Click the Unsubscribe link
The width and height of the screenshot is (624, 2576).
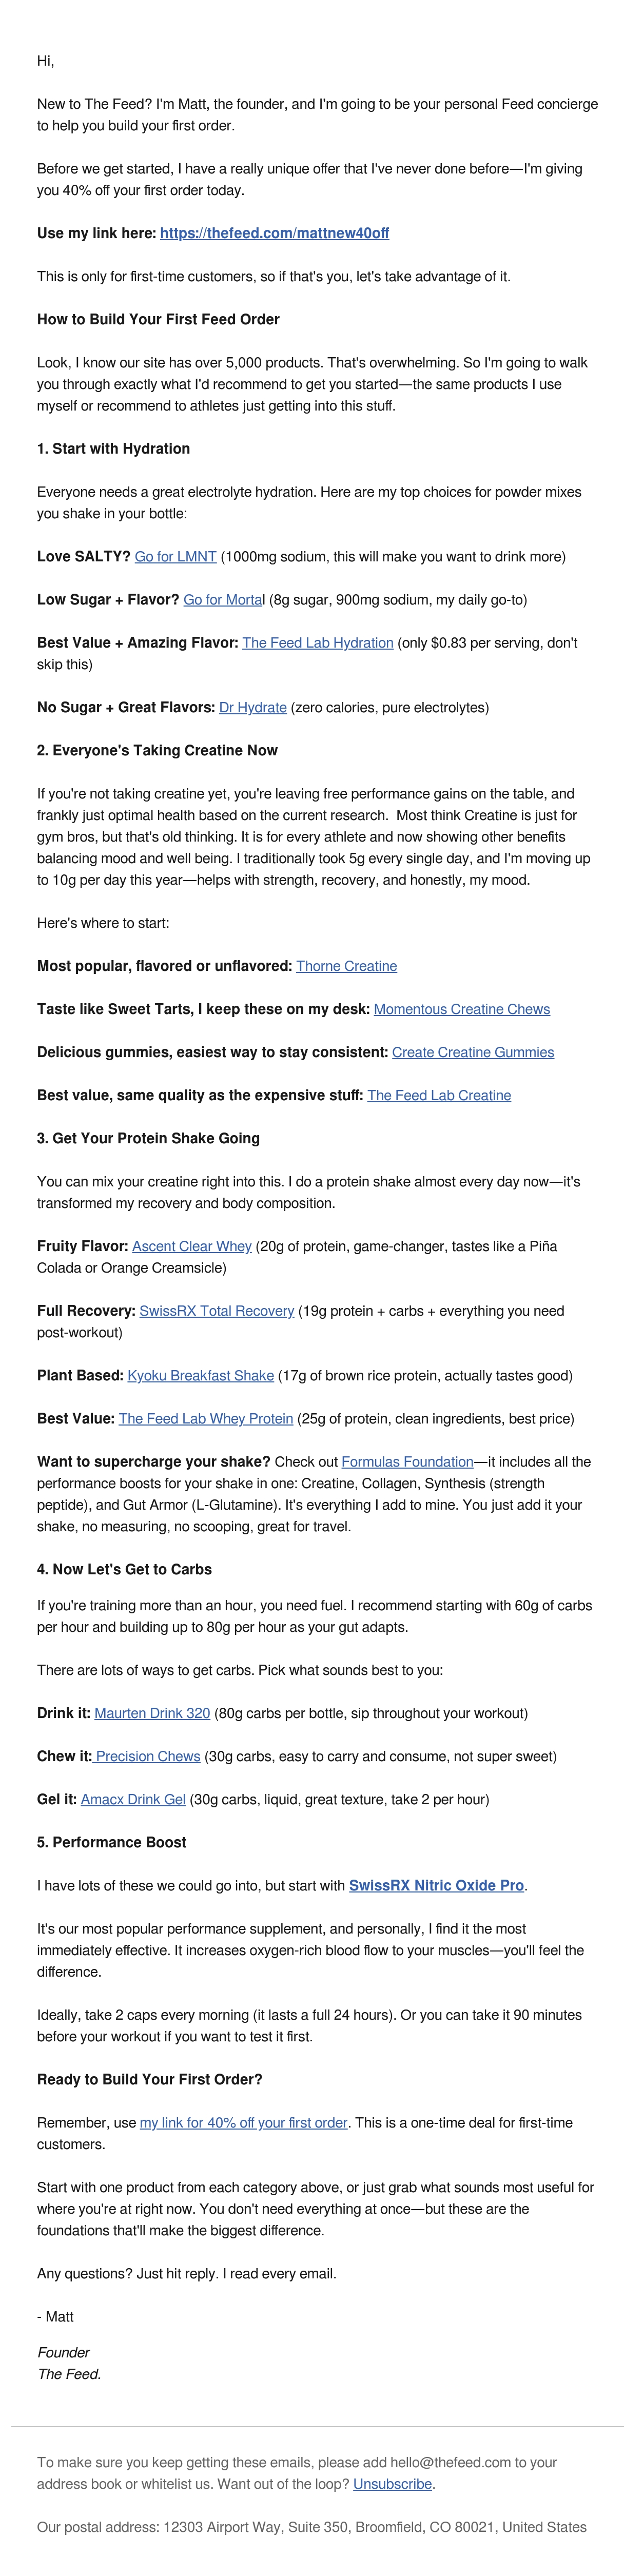point(393,2484)
